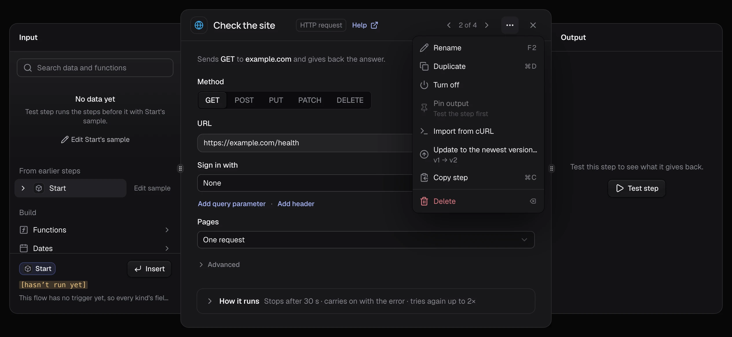732x337 pixels.
Task: Go to the next step arrow
Action: (487, 25)
